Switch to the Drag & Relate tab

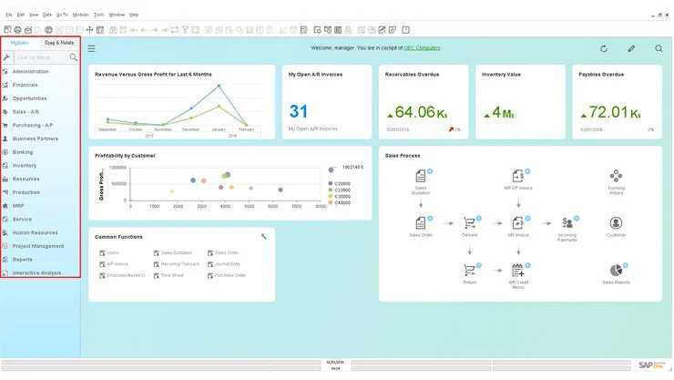[59, 43]
